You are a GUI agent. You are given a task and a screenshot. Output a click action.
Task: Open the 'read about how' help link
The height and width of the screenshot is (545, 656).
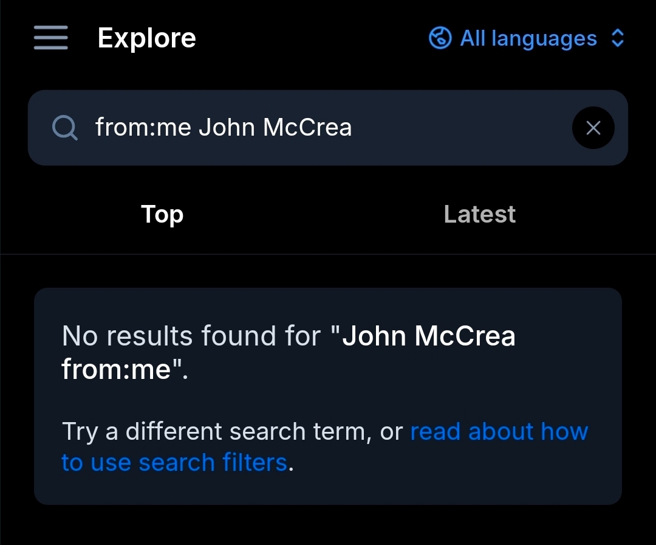[499, 431]
